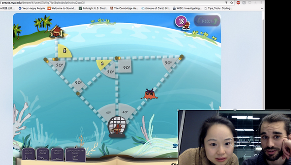This screenshot has height=165, width=291.
Task: Open The Cambridge Ha... bookmark
Action: click(x=124, y=8)
